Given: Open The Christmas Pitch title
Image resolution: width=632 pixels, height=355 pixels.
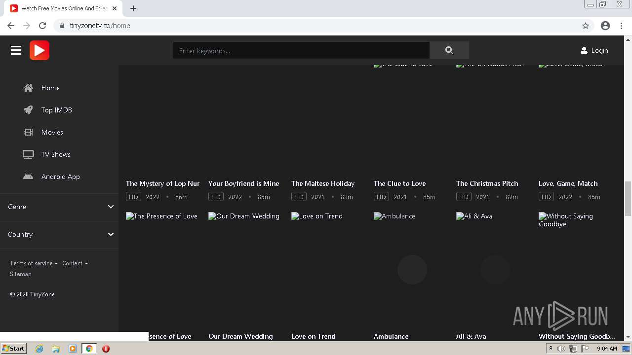Looking at the screenshot, I should (x=487, y=183).
